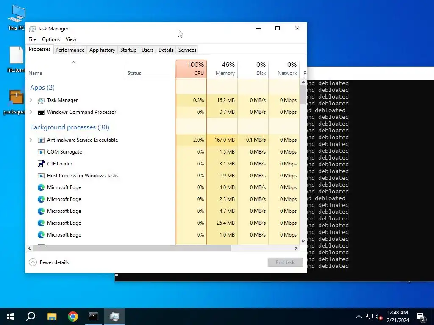This screenshot has height=325, width=434.
Task: Open the File menu
Action: [32, 39]
